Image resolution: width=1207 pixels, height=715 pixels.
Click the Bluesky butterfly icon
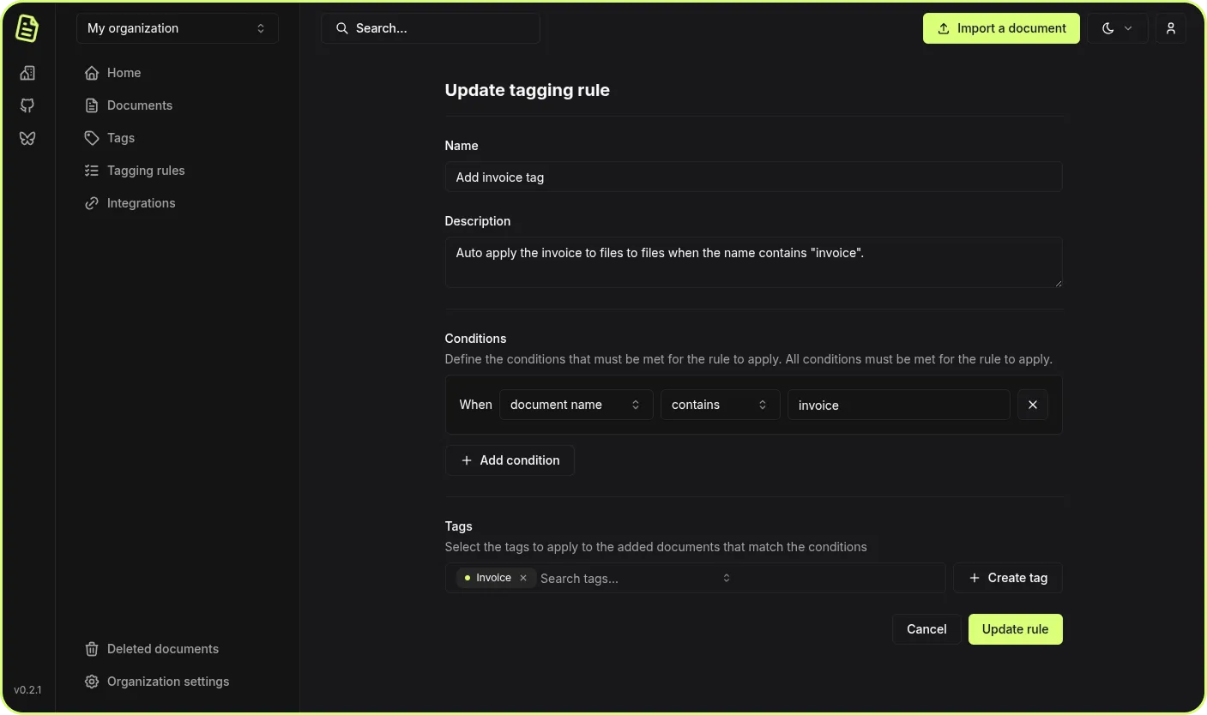click(x=27, y=138)
